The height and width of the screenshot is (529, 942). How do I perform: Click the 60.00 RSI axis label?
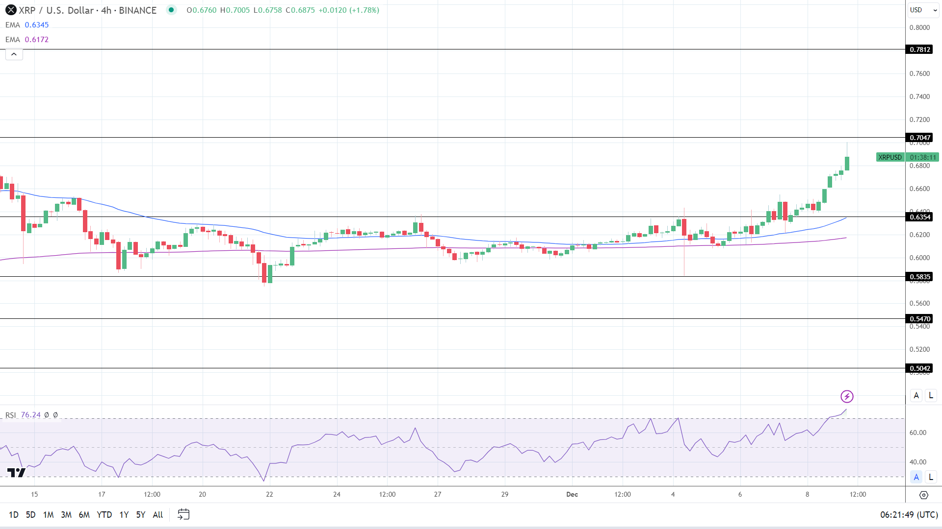pyautogui.click(x=917, y=433)
